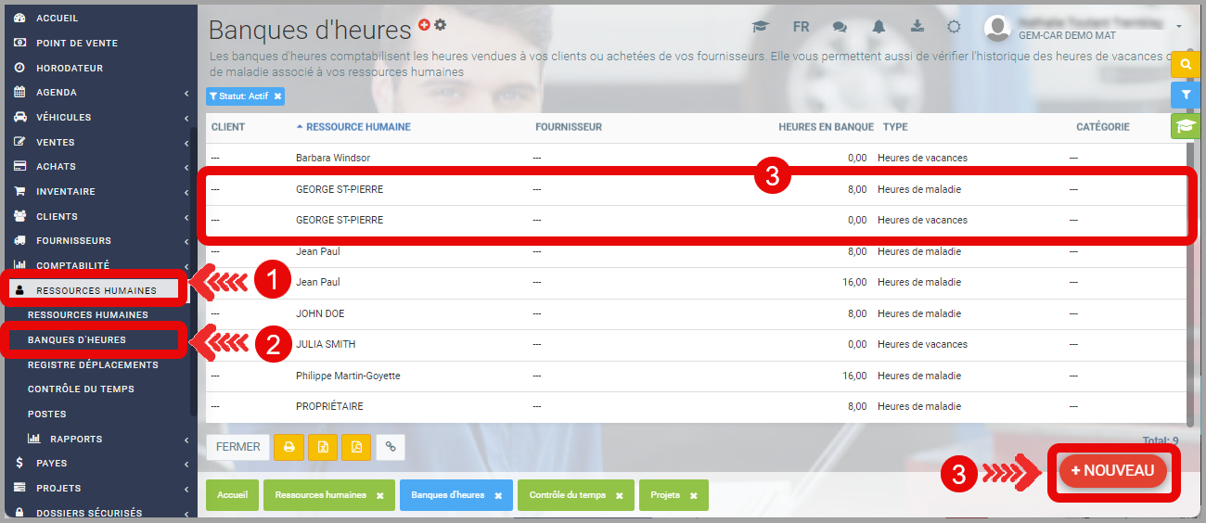Open the notifications bell
Image resolution: width=1206 pixels, height=523 pixels.
pos(879,27)
